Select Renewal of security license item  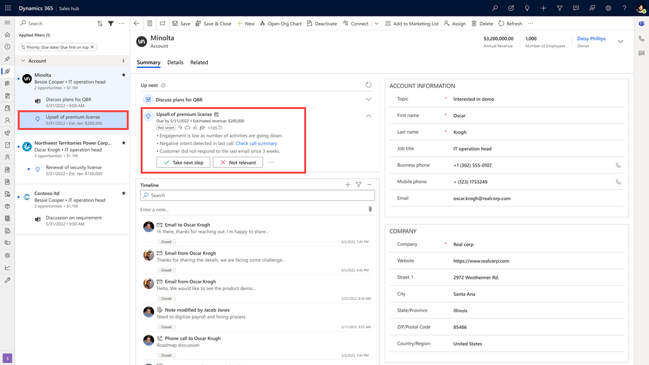point(74,170)
